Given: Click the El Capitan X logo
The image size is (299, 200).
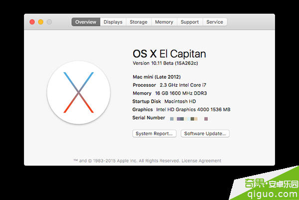Looking at the screenshot, I should 79,93.
